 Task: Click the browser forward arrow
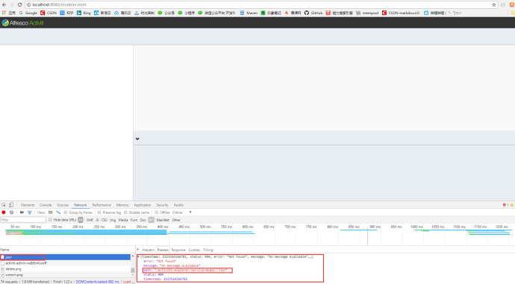(12, 4)
